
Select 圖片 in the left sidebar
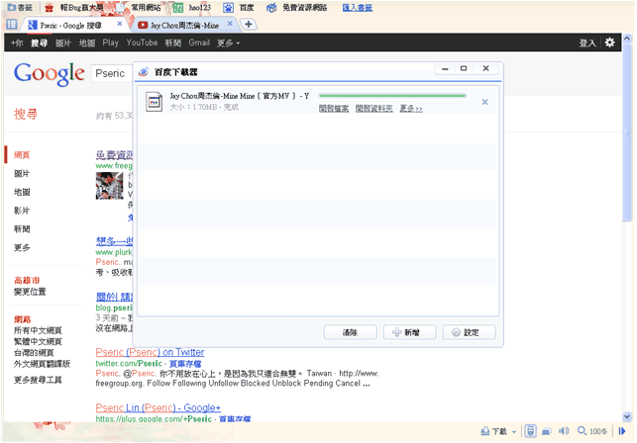tap(22, 174)
